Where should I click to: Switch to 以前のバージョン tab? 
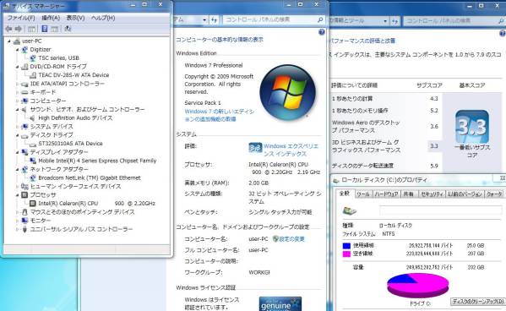coord(465,194)
